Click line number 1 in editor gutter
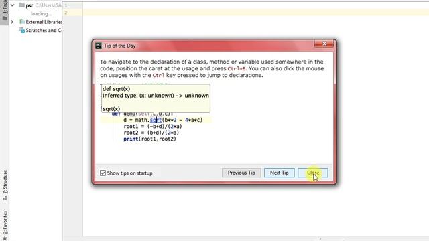This screenshot has height=241, width=429. click(x=66, y=5)
